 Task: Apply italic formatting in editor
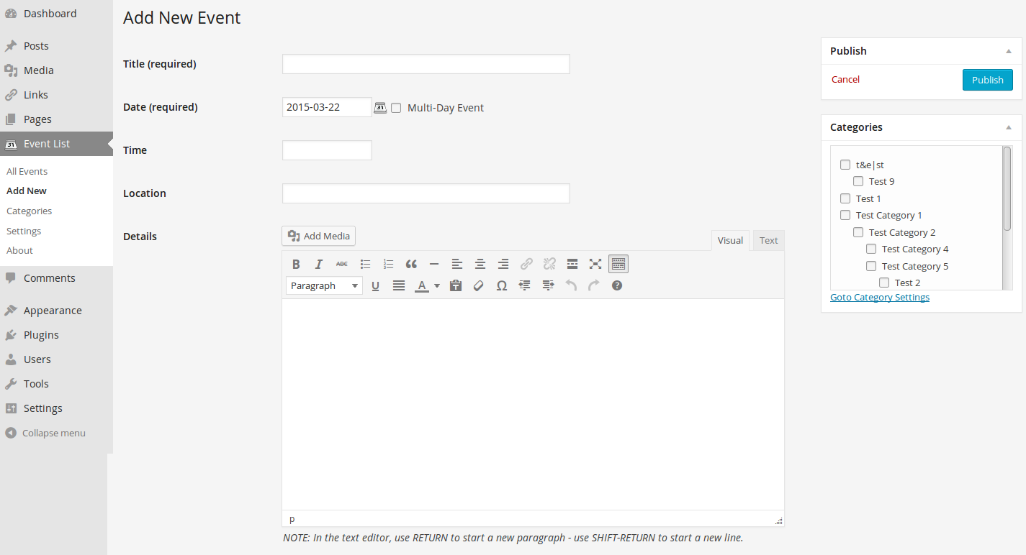click(319, 264)
